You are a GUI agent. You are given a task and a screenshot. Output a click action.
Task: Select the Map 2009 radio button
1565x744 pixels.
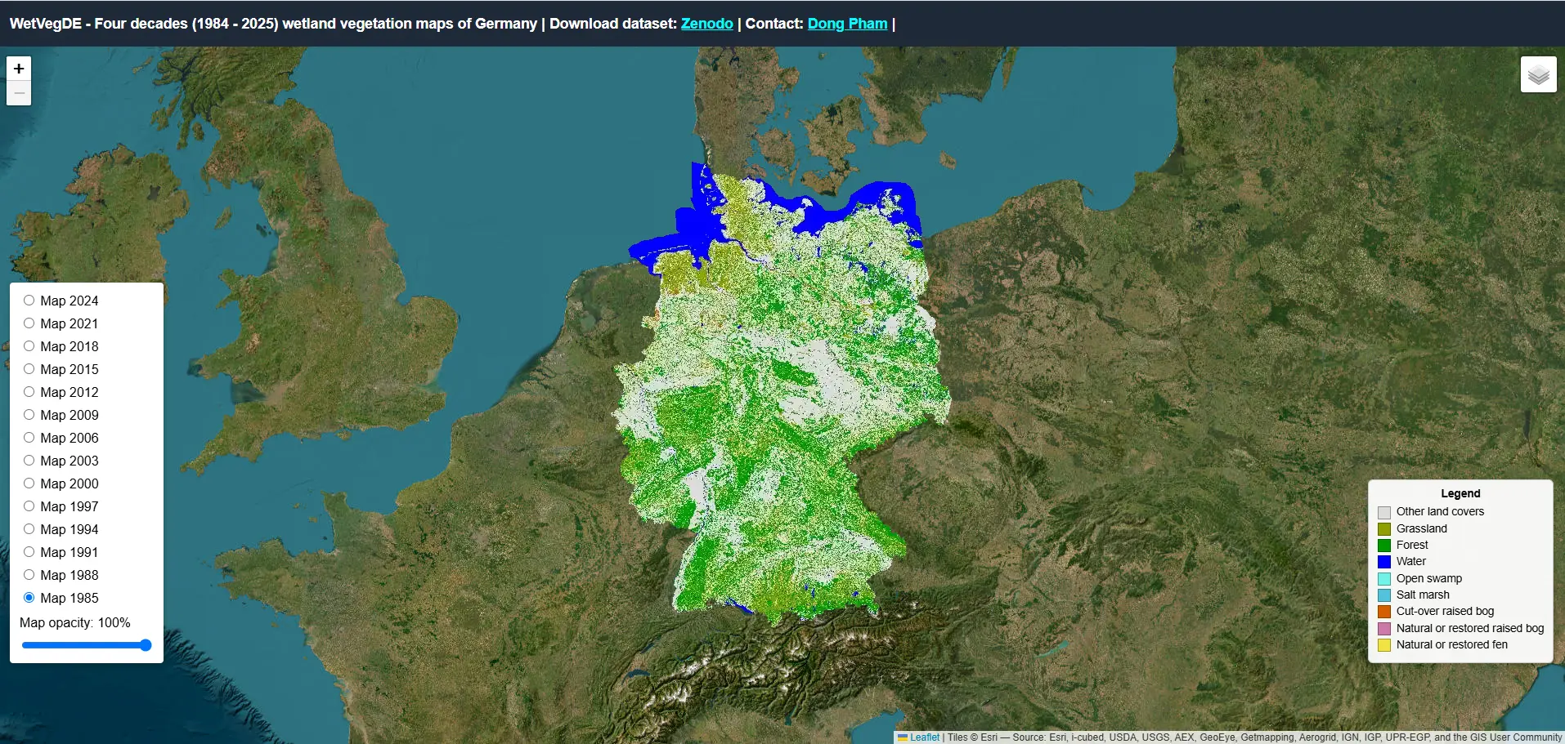coord(29,415)
